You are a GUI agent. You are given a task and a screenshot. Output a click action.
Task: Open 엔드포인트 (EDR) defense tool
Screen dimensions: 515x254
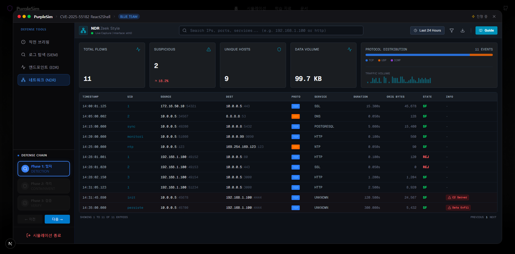click(44, 67)
